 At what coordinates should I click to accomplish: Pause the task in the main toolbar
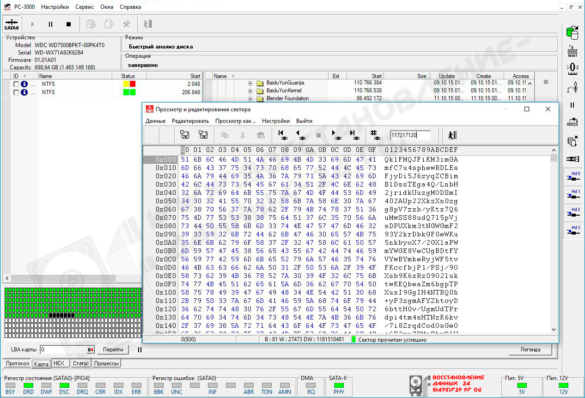coord(51,24)
